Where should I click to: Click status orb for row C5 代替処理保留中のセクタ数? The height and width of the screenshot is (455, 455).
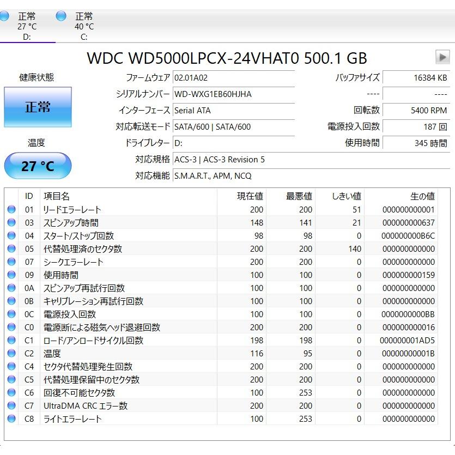click(x=11, y=379)
